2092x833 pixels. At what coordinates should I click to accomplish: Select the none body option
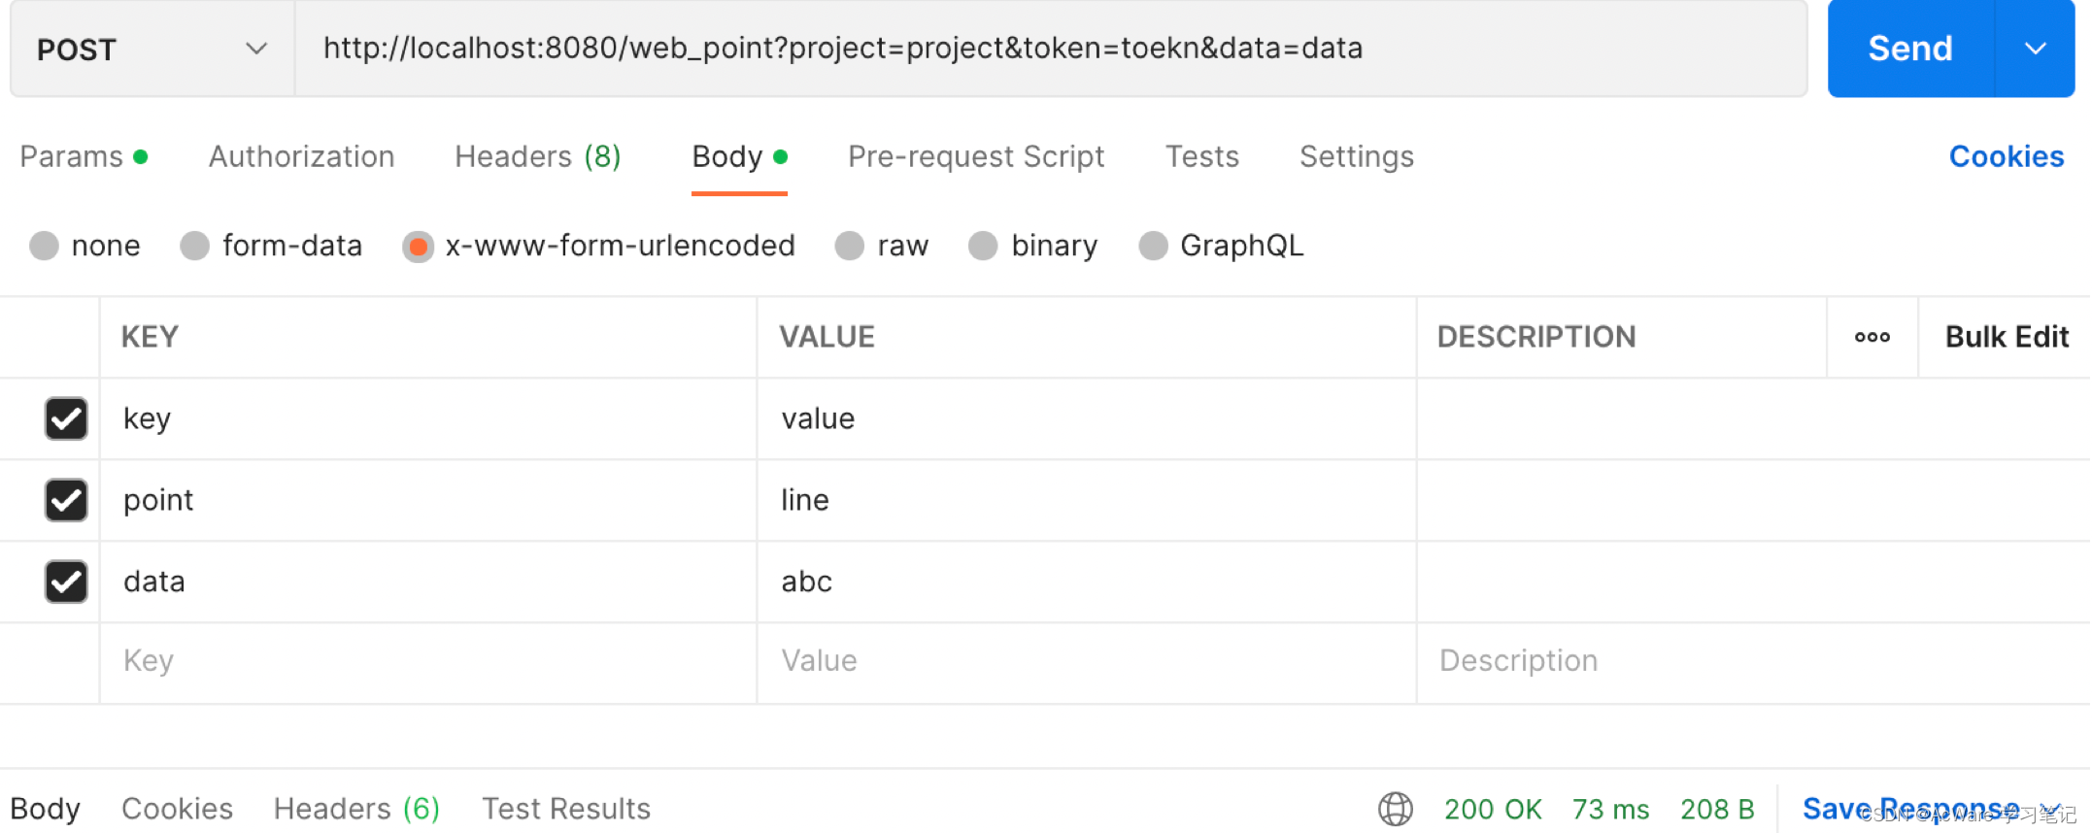tap(45, 246)
